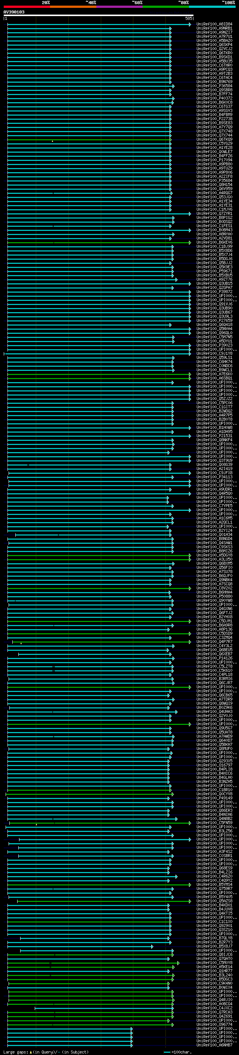The height and width of the screenshot is (1055, 239).
Task: Select UniRef100_Q7ZYR1 entry label
Action: 214,214
